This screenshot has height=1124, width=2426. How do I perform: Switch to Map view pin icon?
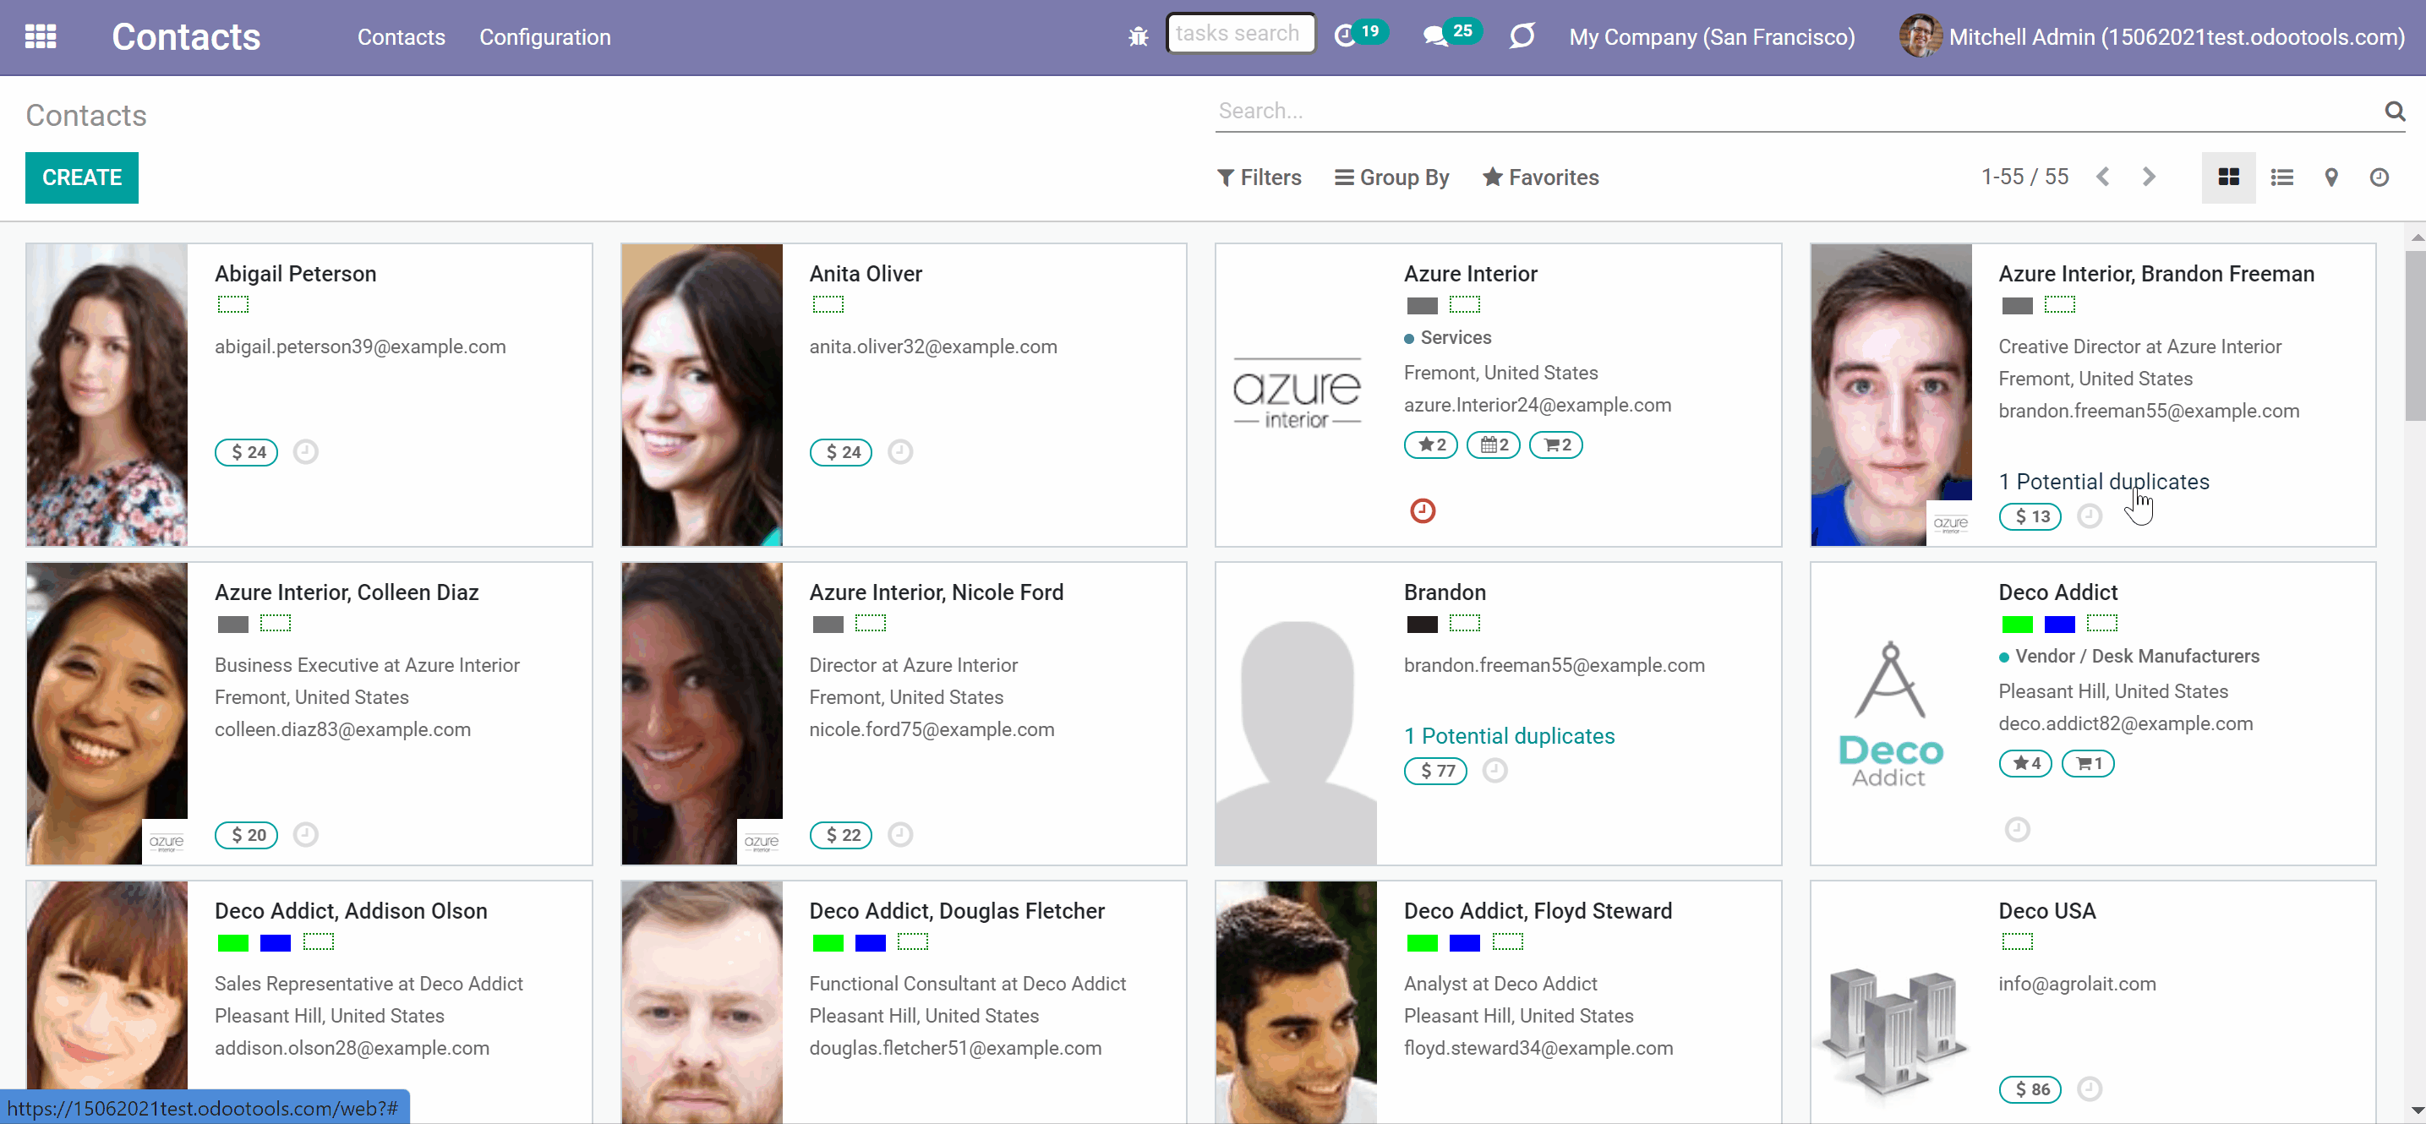pos(2330,177)
